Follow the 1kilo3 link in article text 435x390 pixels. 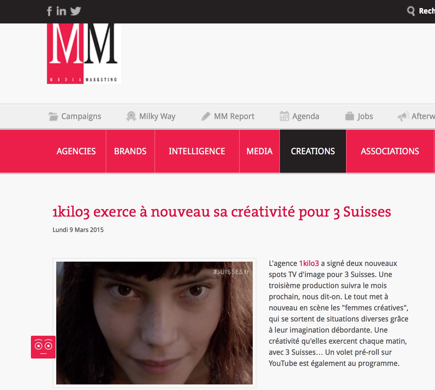(309, 263)
